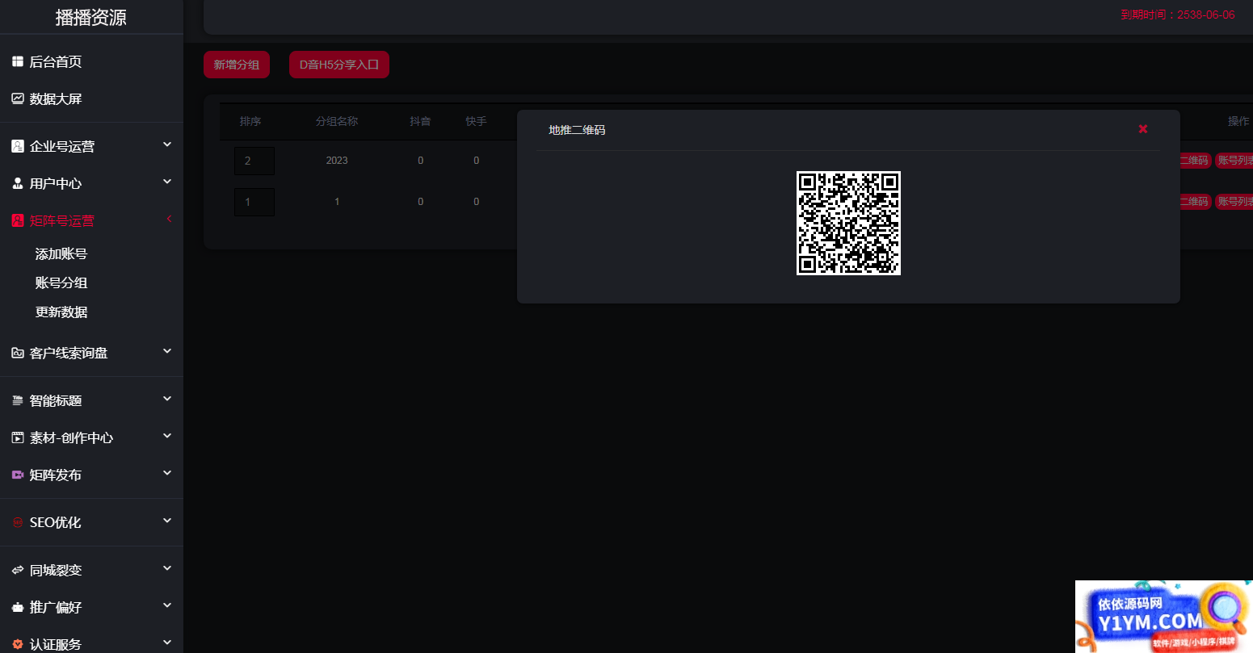Click the D音H5分享入口 button
1253x653 pixels.
339,65
